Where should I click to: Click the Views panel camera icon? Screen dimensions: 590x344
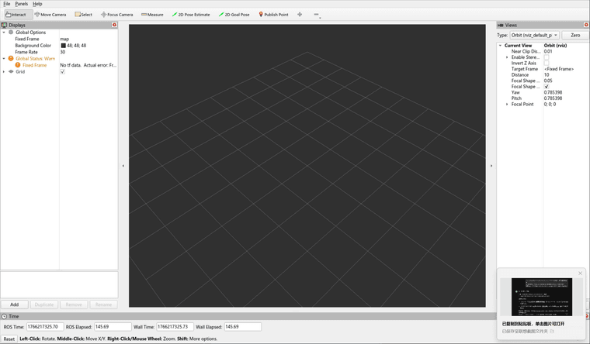click(x=501, y=25)
